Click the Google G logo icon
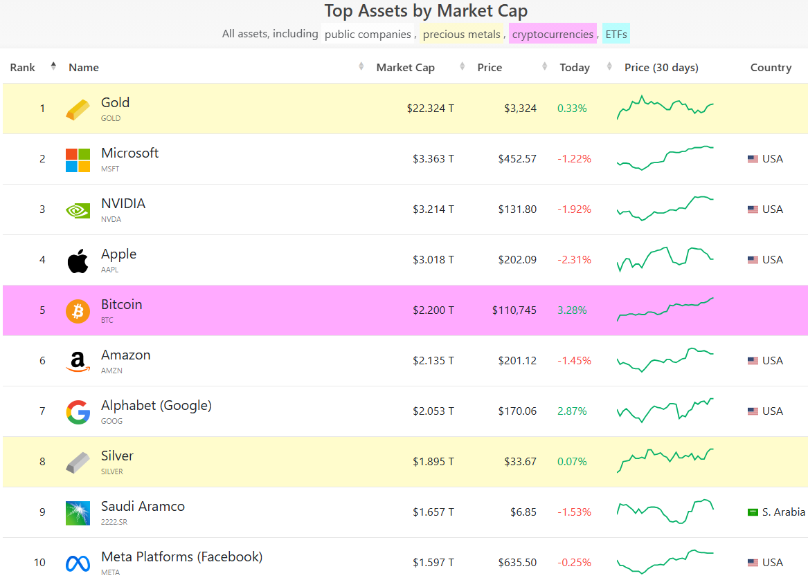The width and height of the screenshot is (808, 580). point(78,412)
